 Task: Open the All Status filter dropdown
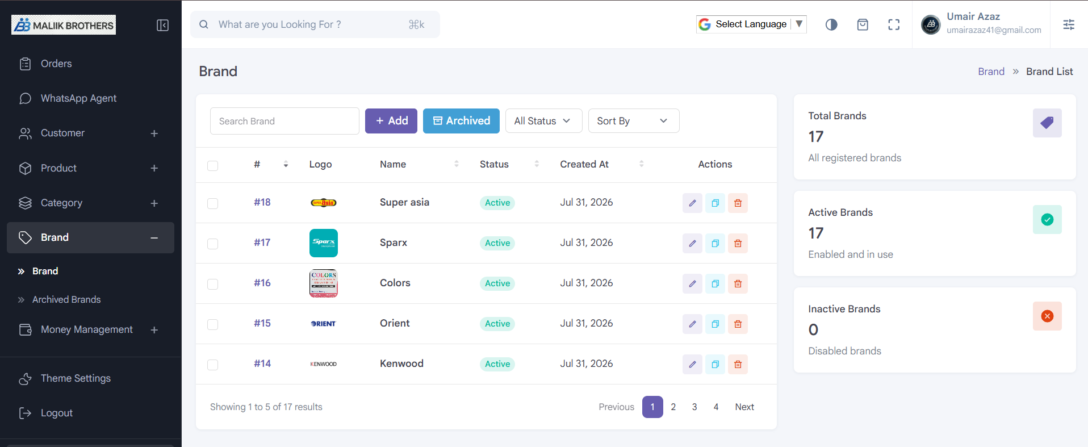point(543,121)
